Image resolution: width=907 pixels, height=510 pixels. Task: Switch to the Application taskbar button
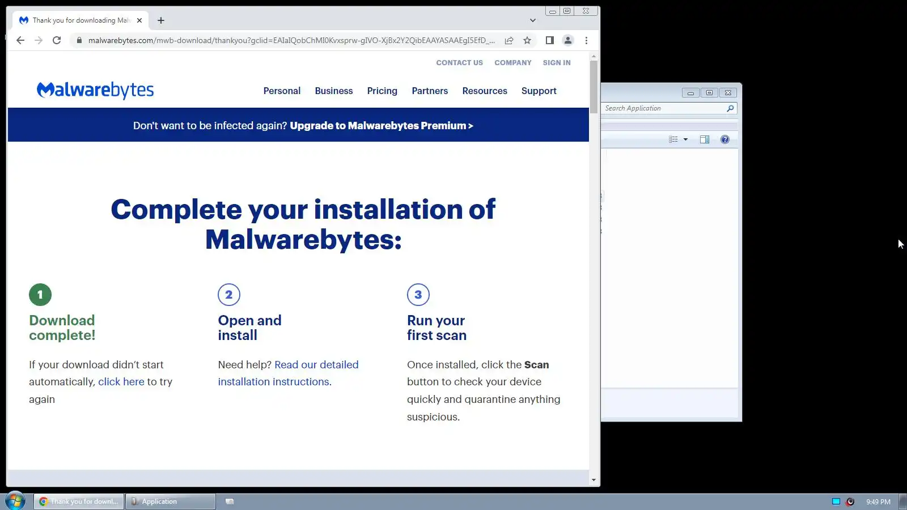click(171, 501)
